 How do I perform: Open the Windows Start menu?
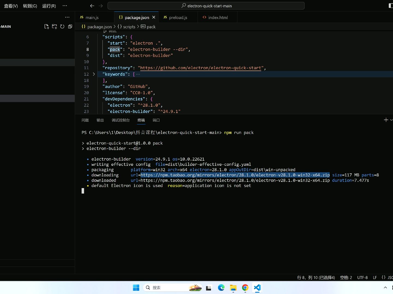pyautogui.click(x=136, y=287)
